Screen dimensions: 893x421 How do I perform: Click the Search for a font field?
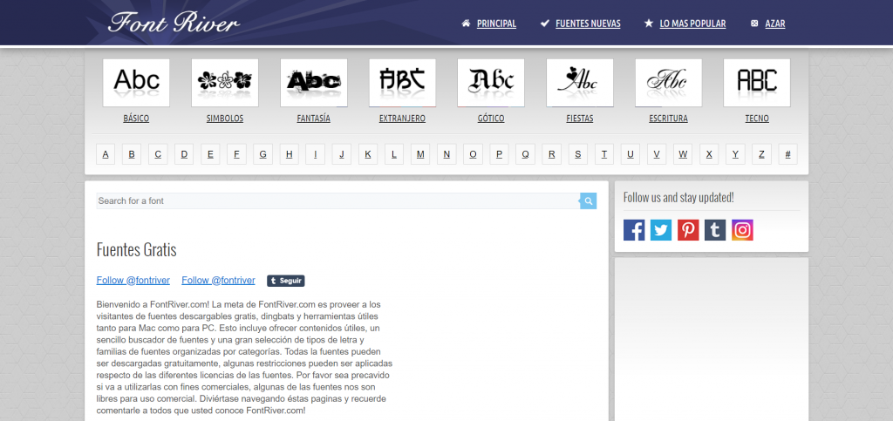coord(337,201)
